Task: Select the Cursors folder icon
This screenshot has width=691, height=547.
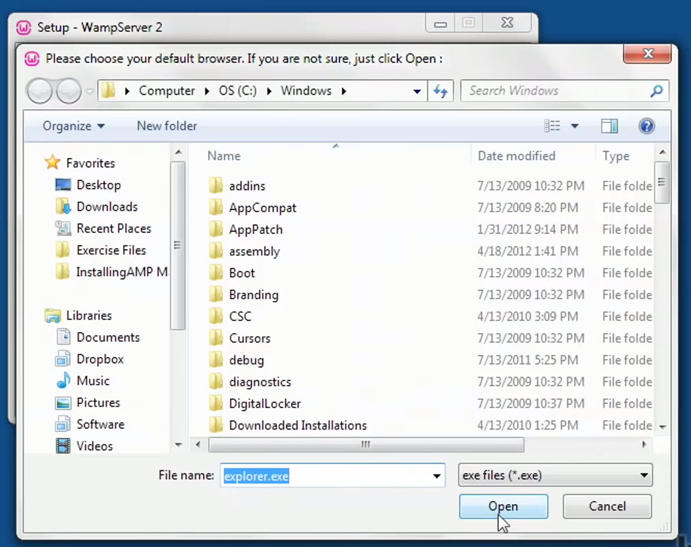Action: pos(216,338)
